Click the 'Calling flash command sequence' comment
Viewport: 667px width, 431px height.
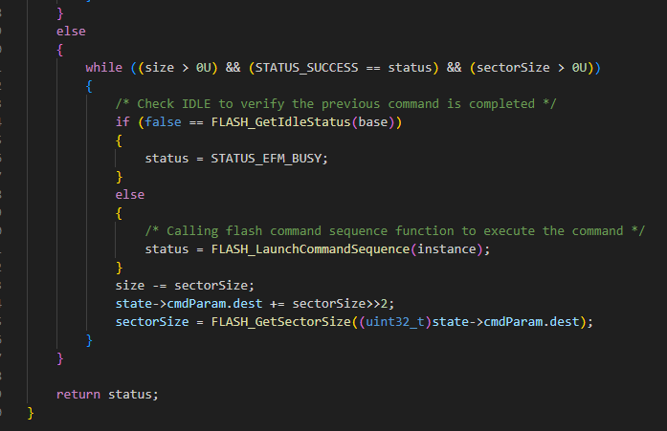(x=395, y=231)
